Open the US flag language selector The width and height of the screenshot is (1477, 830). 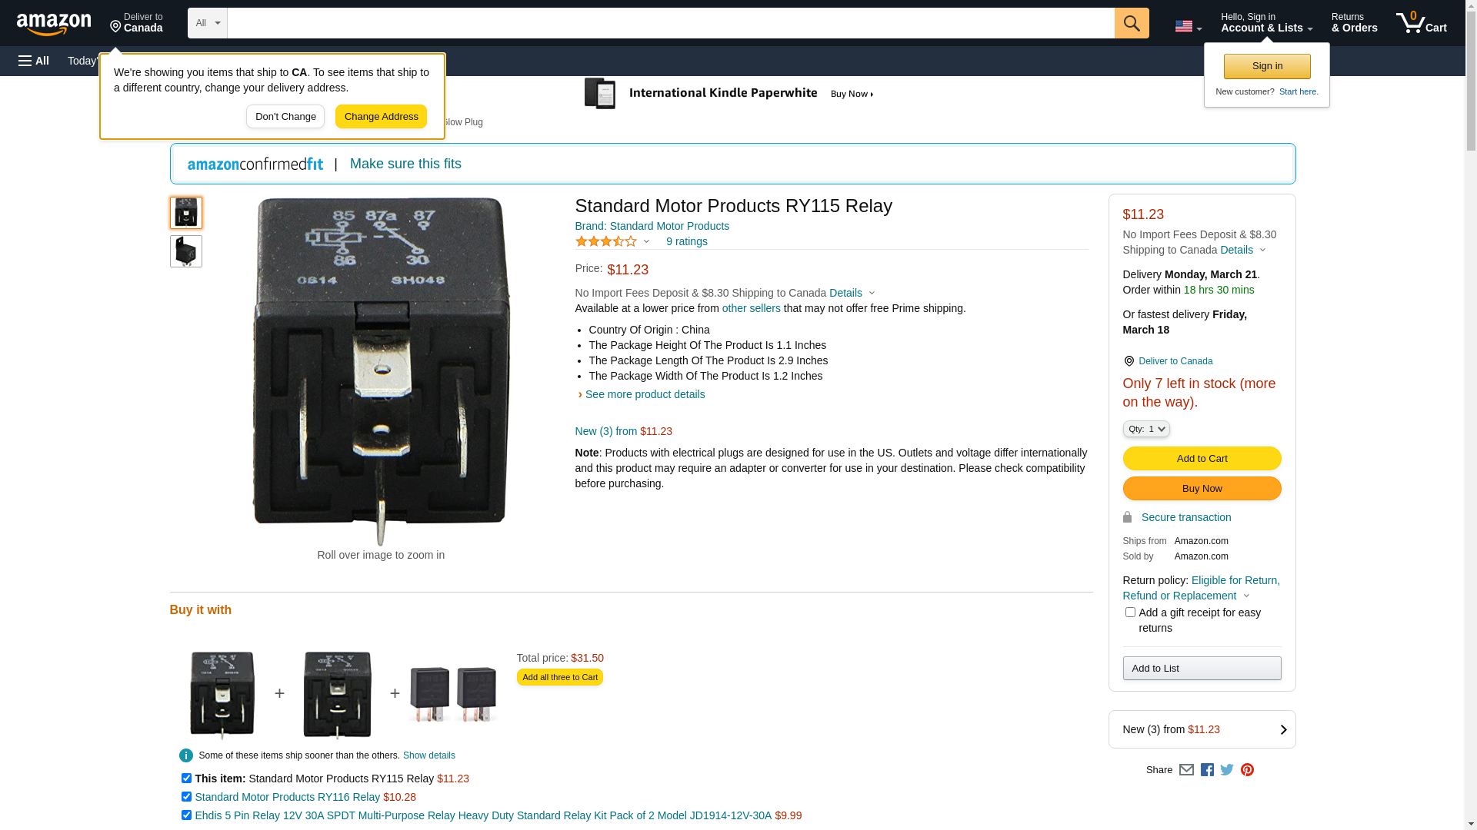point(1188,26)
